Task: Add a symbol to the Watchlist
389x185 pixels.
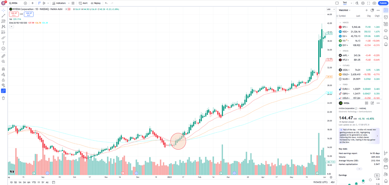Action: click(367, 10)
